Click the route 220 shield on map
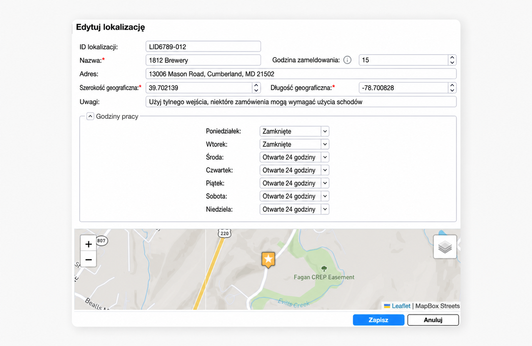 coord(224,233)
